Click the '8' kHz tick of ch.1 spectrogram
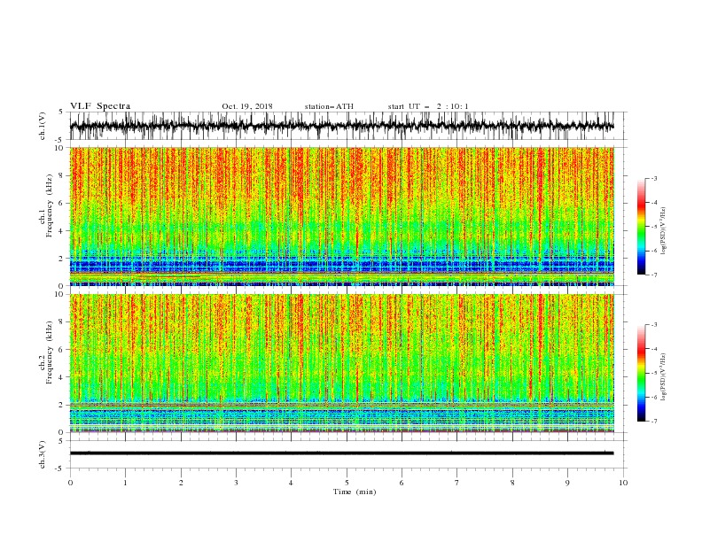 [63, 175]
